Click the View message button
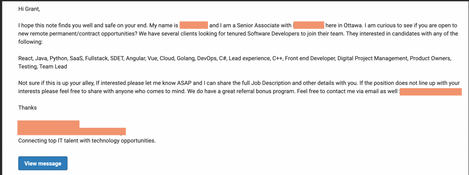469x175 pixels. tap(43, 163)
